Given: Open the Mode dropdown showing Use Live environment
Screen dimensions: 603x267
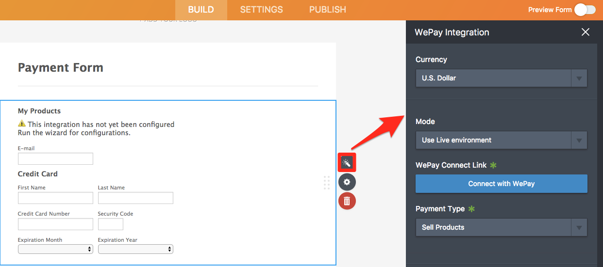Looking at the screenshot, I should click(502, 140).
